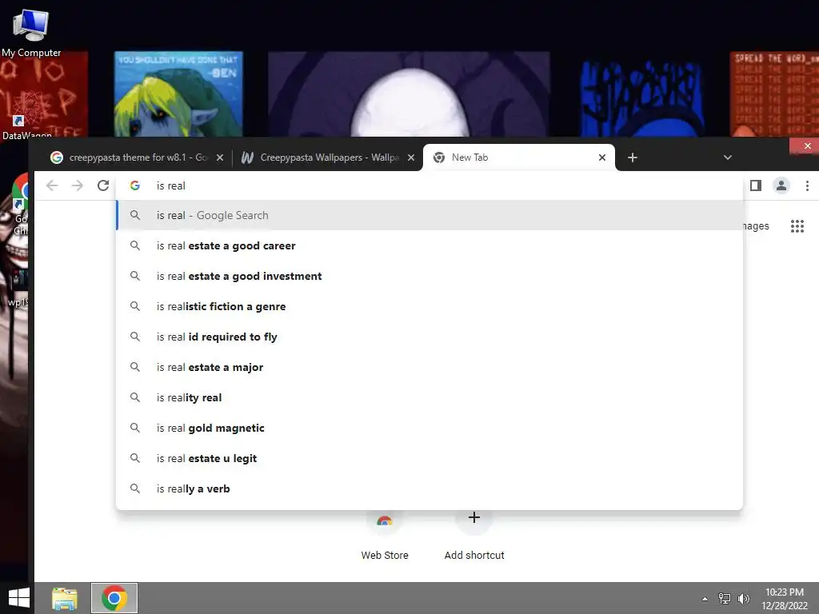Reload the current page
The width and height of the screenshot is (819, 614).
[x=103, y=185]
